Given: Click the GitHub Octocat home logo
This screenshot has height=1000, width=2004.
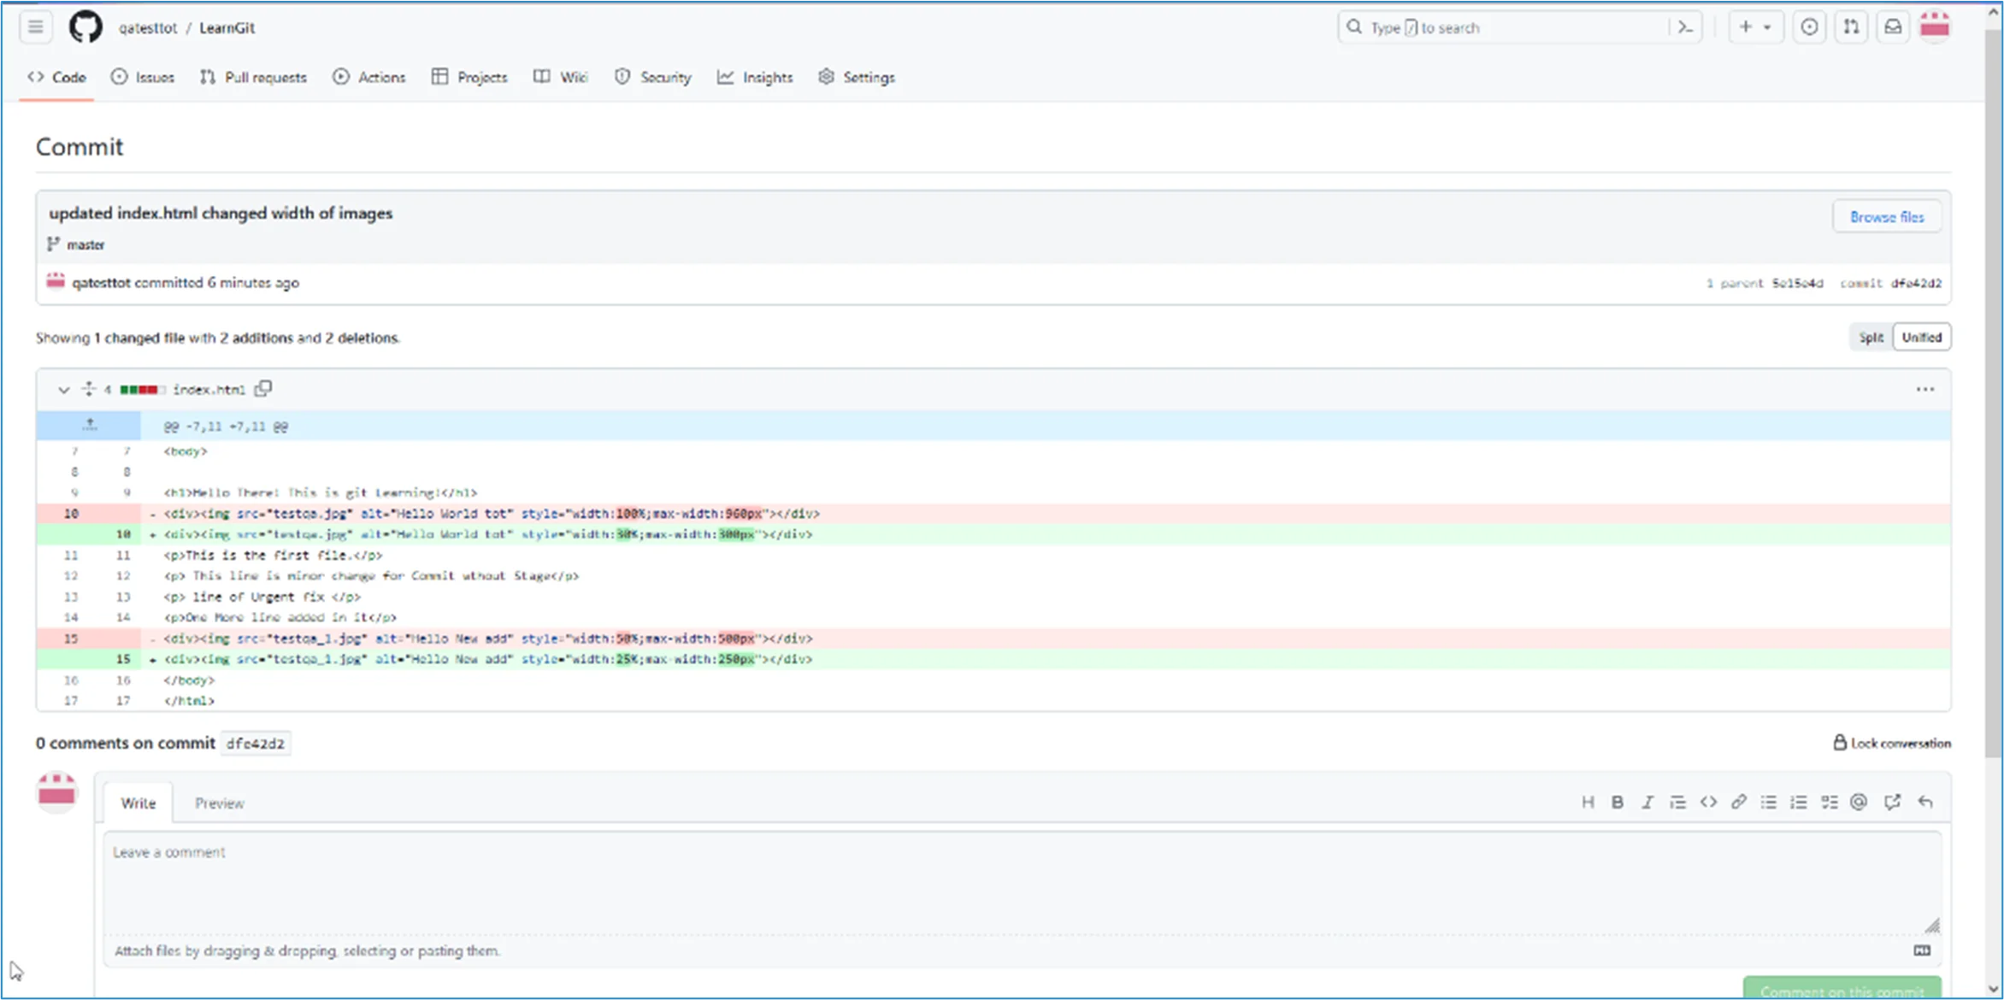Looking at the screenshot, I should point(85,27).
